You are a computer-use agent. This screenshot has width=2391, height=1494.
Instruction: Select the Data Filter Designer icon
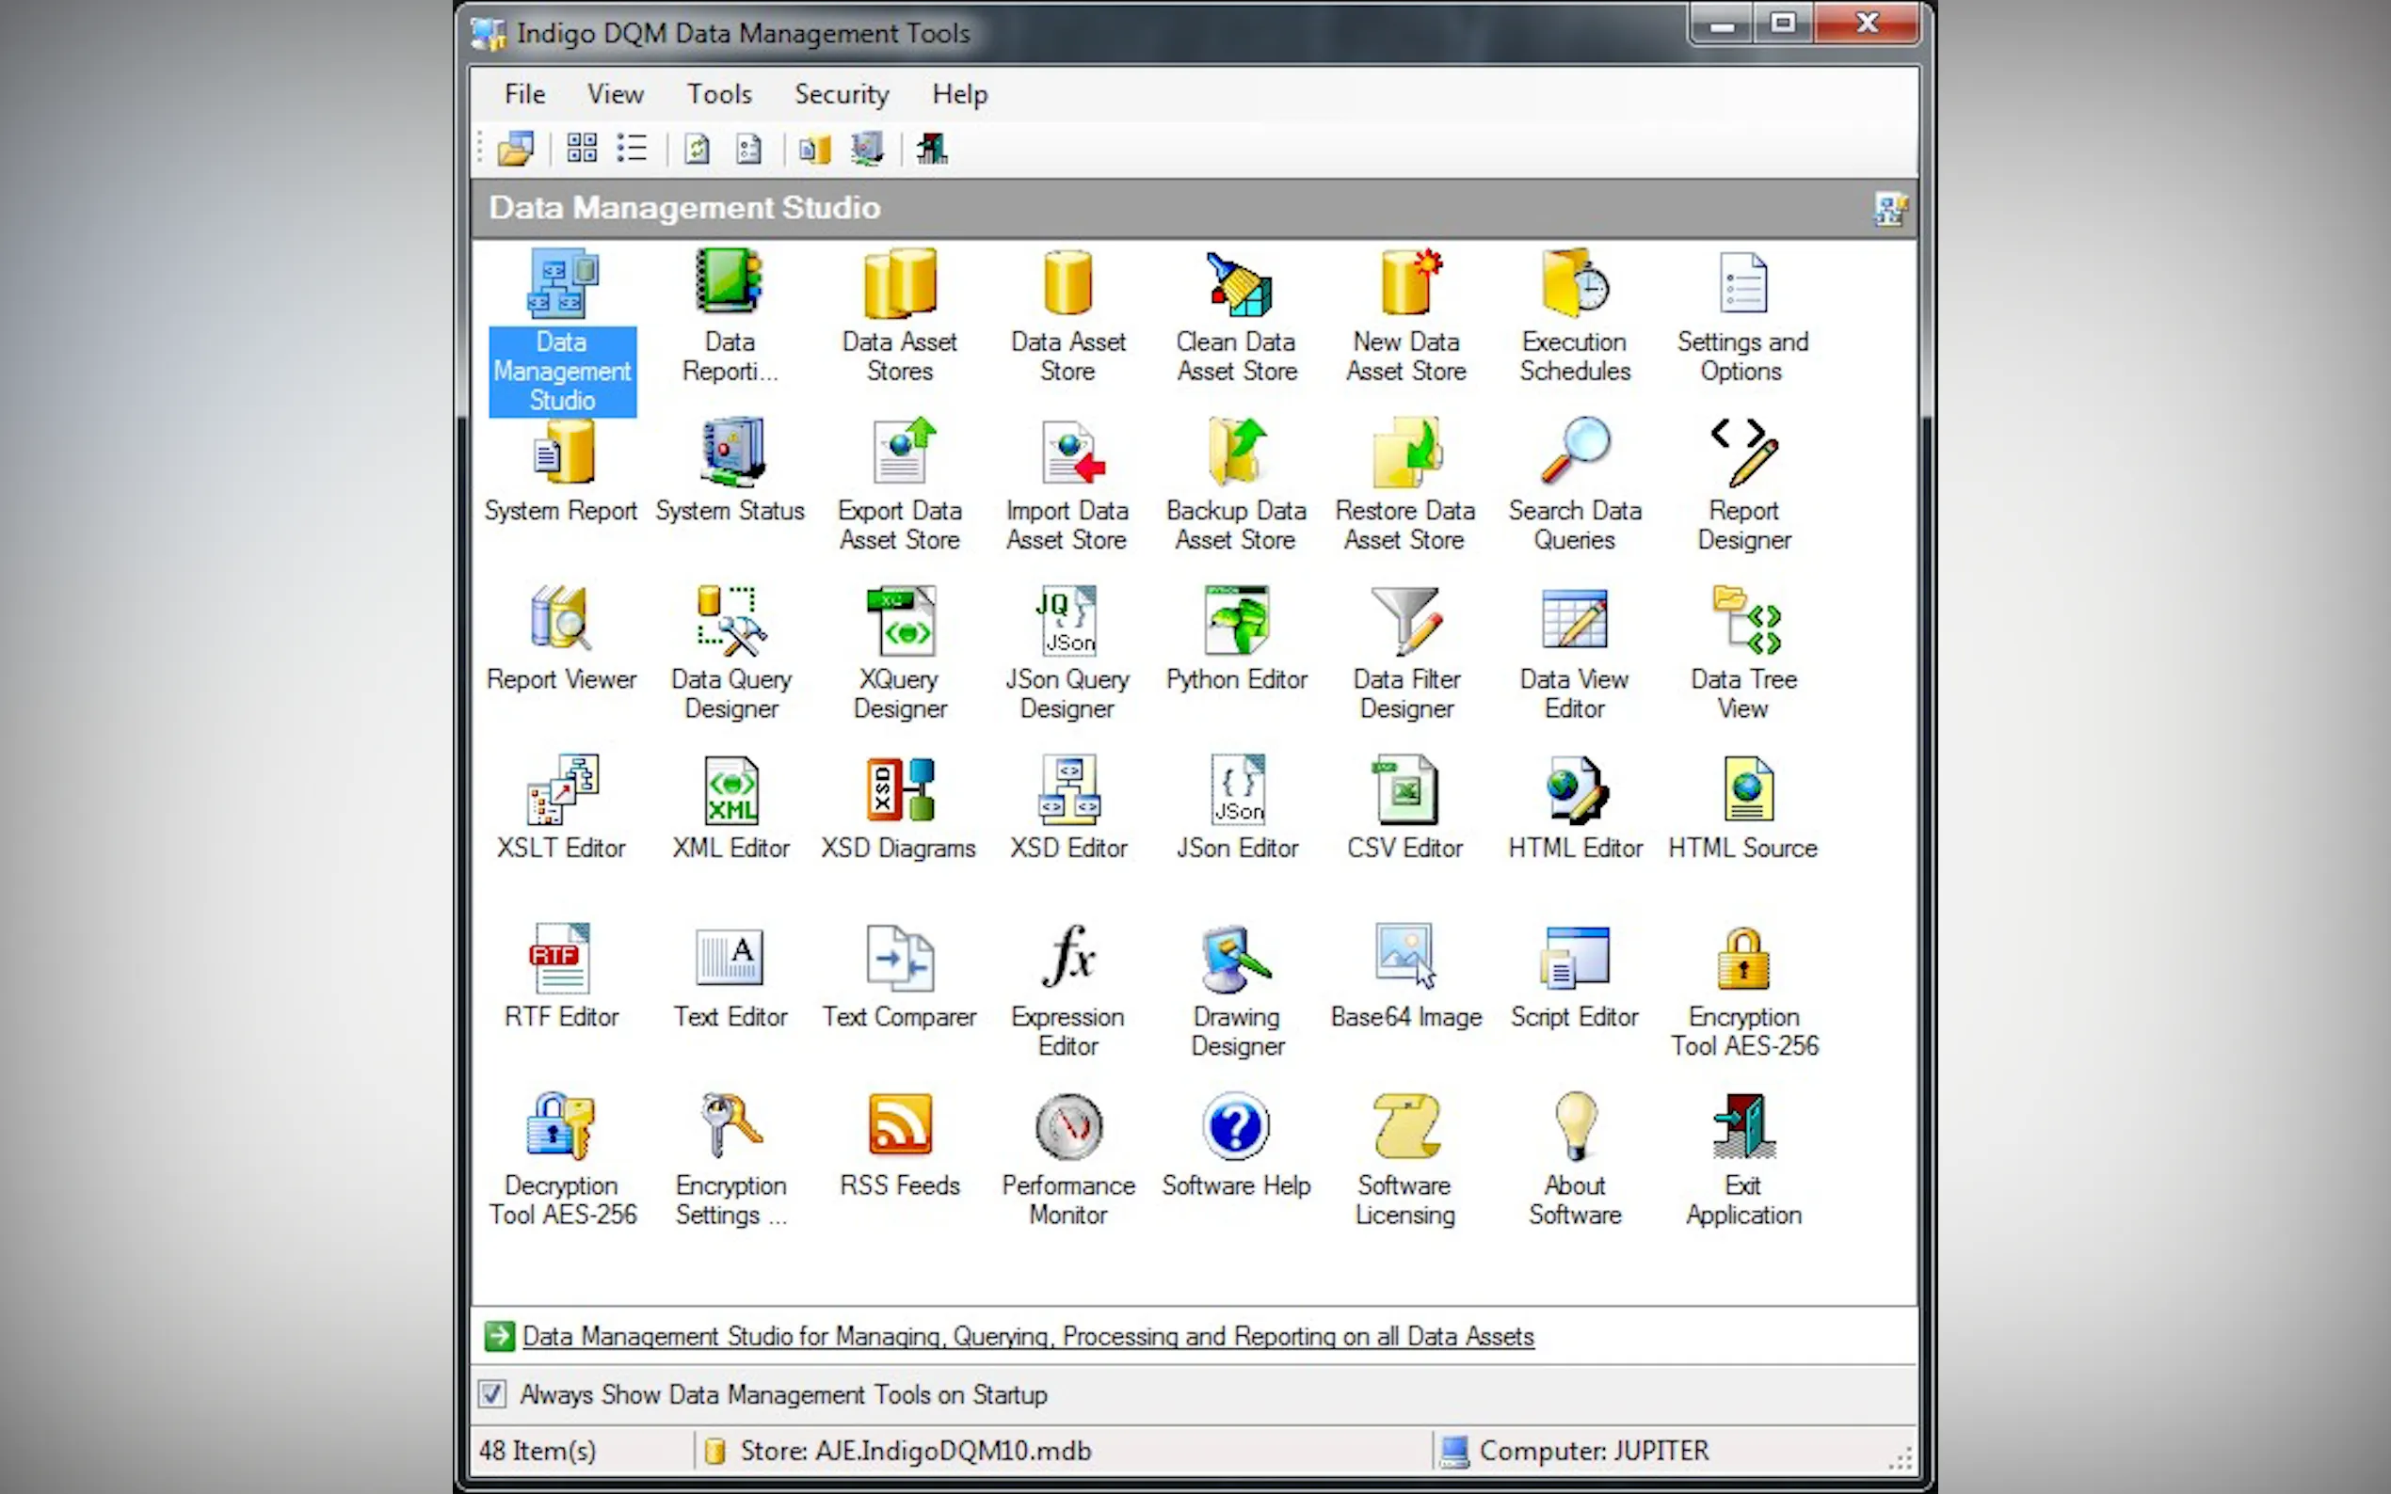point(1405,623)
